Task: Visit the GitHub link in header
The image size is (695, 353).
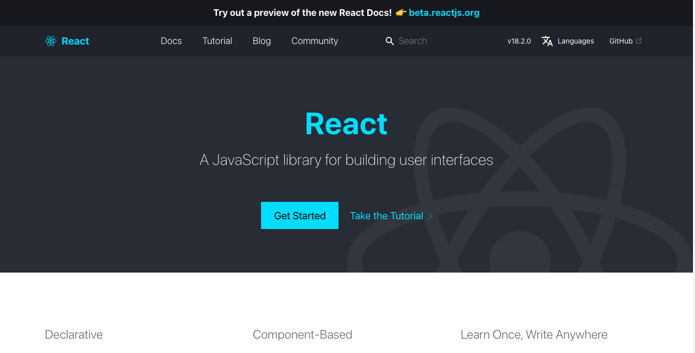Action: click(621, 41)
